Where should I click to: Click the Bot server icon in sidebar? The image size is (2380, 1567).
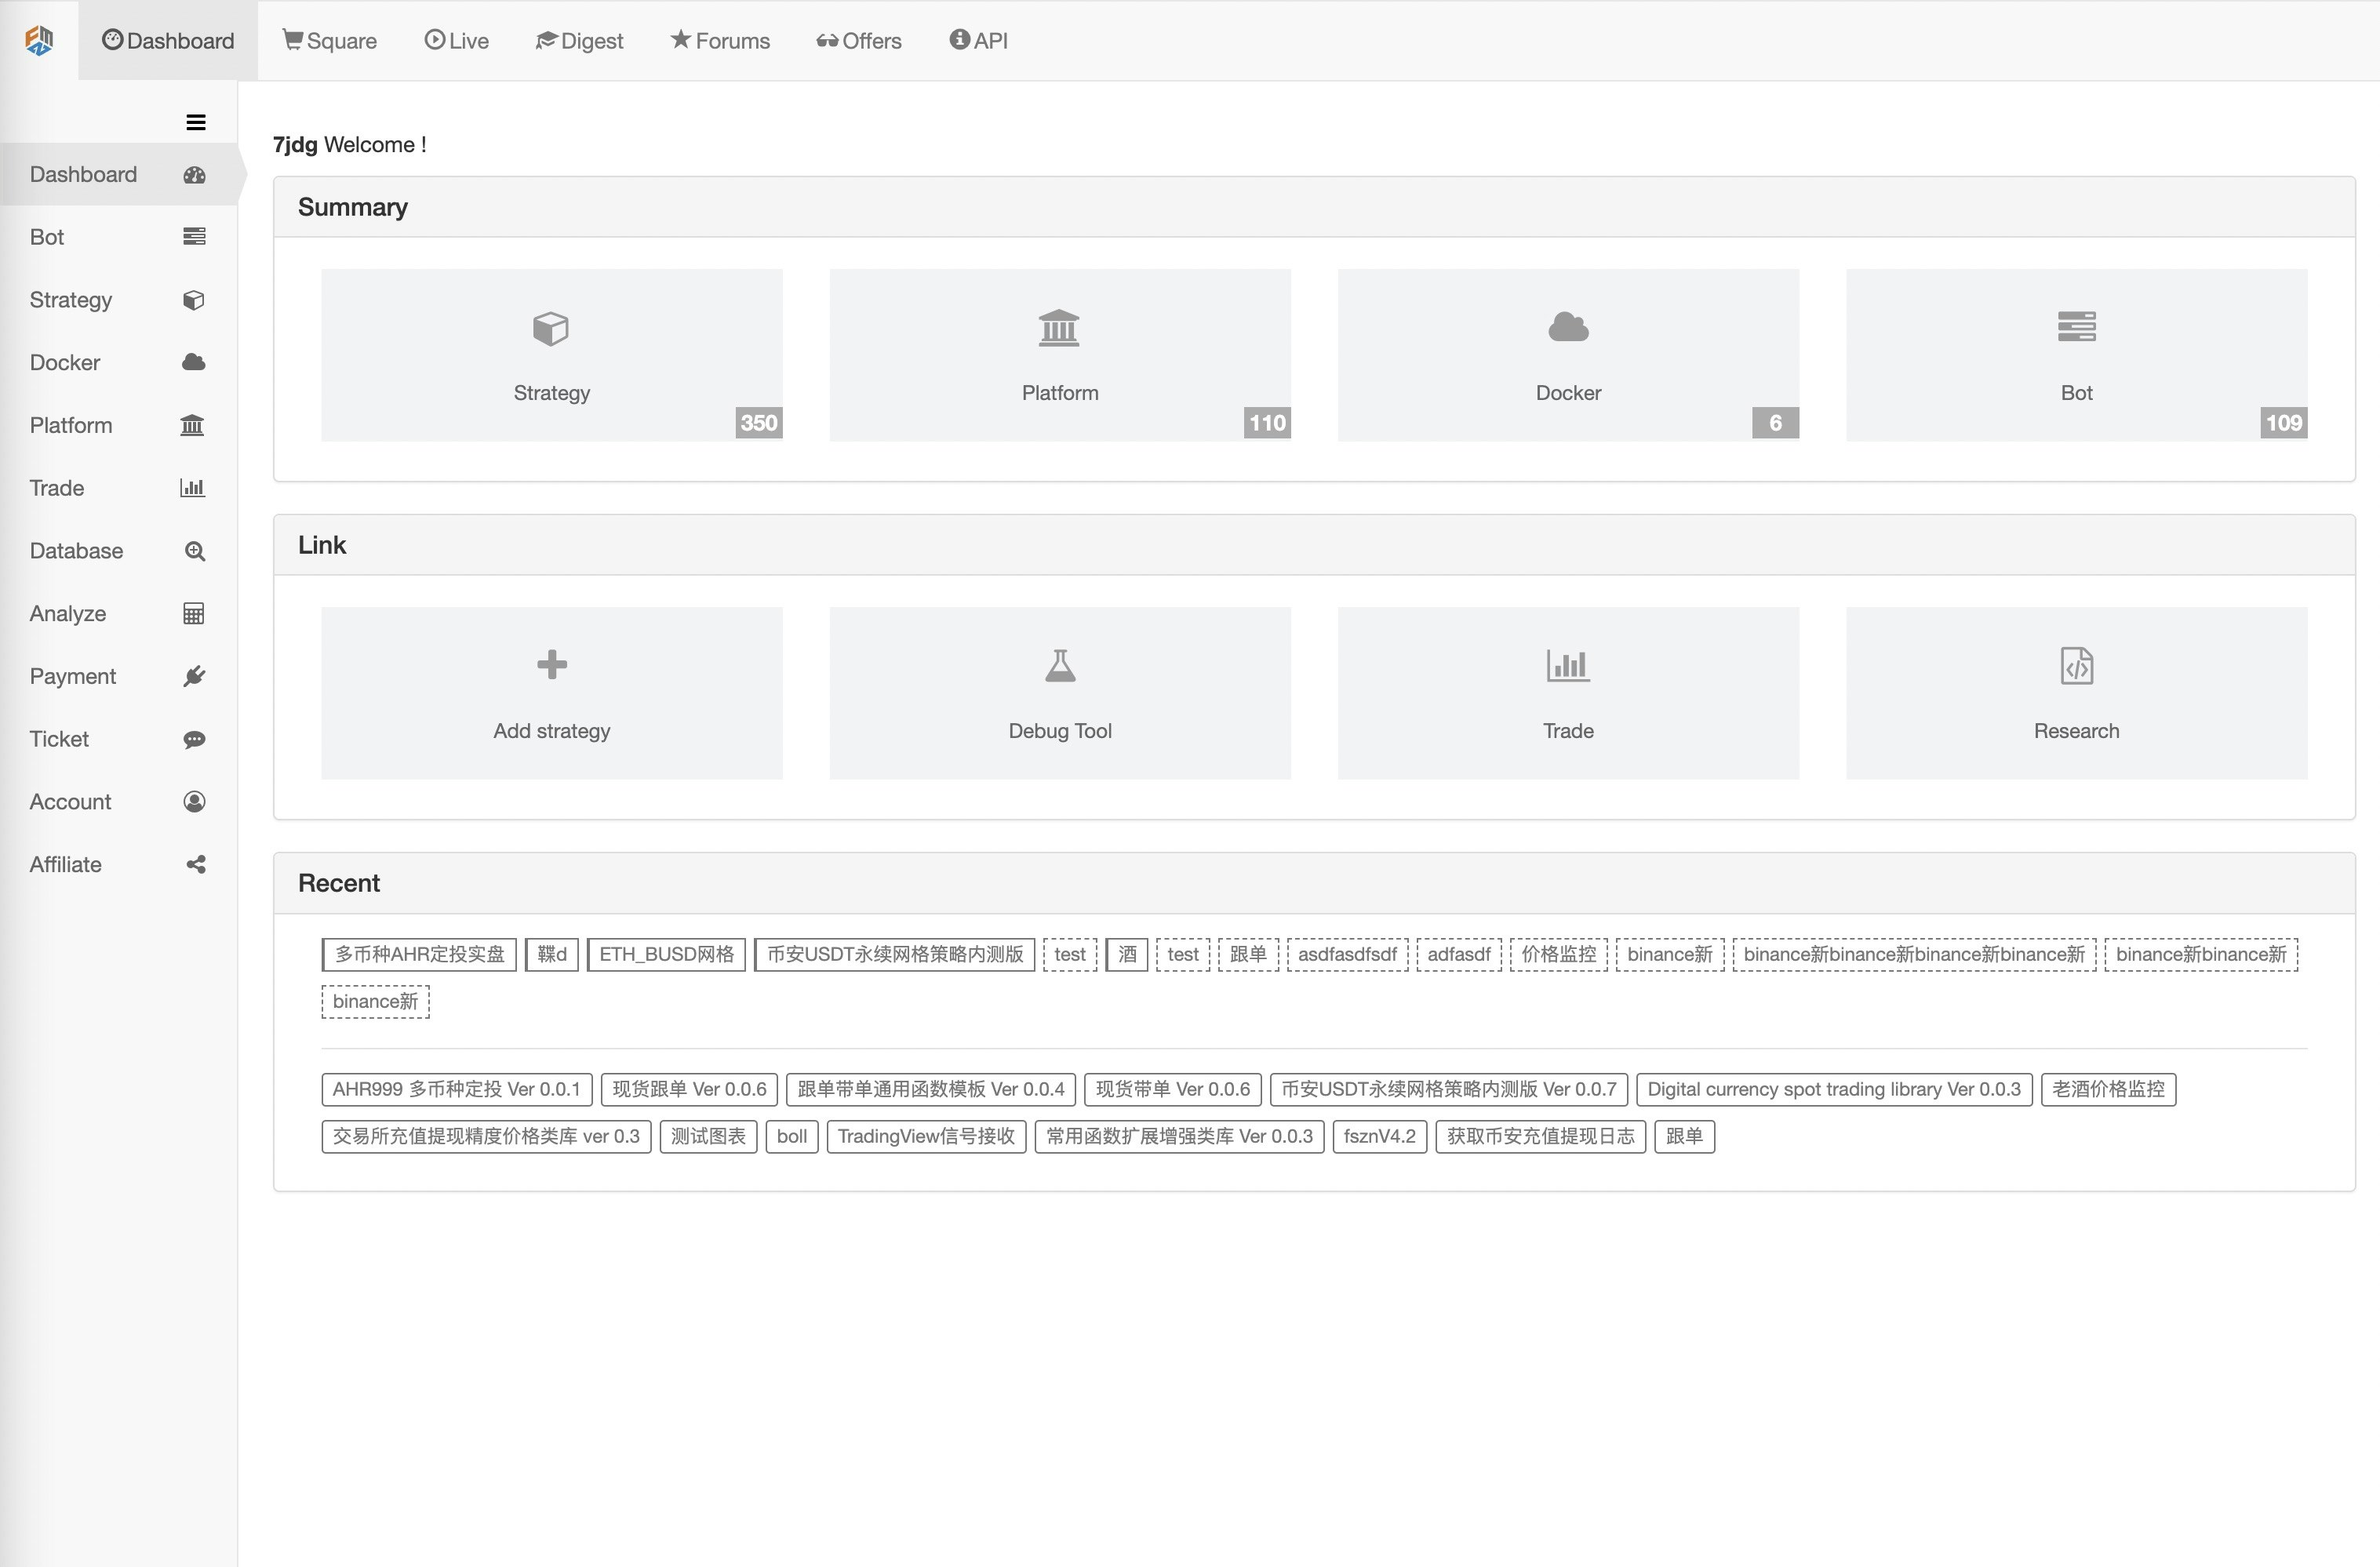(194, 237)
